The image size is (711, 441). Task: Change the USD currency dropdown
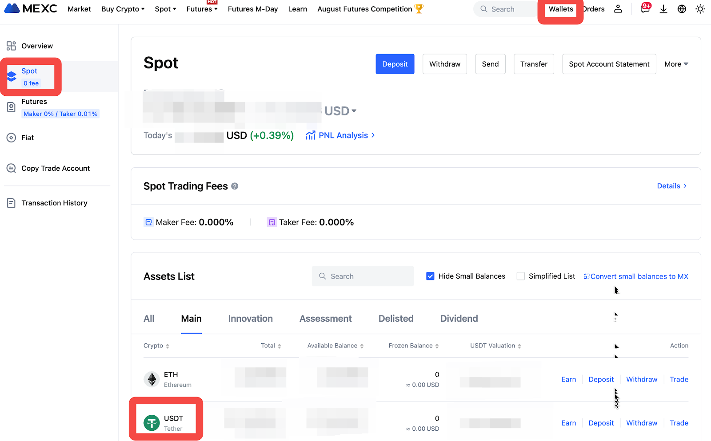(x=340, y=111)
